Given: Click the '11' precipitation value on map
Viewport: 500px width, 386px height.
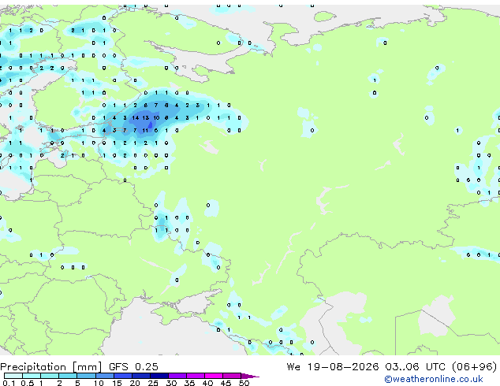Looking at the screenshot, I should click(x=145, y=130).
